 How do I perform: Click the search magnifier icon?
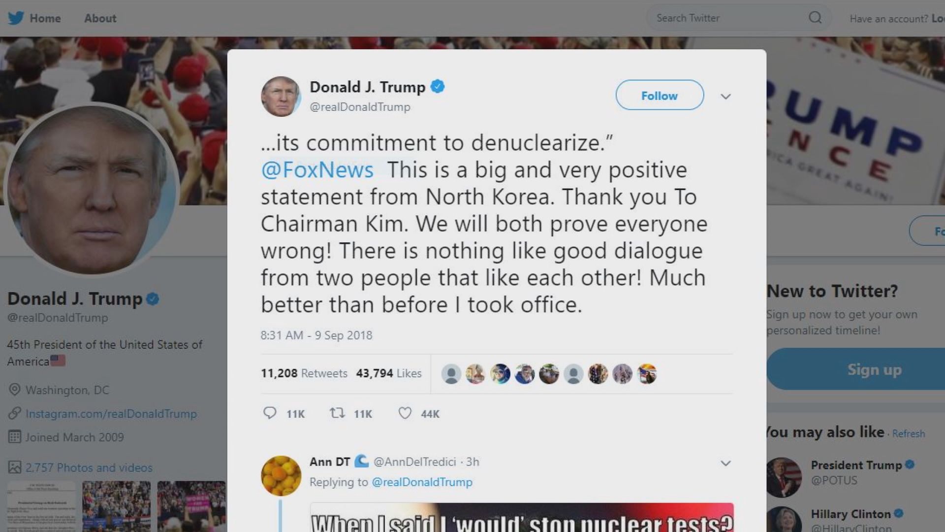(815, 18)
